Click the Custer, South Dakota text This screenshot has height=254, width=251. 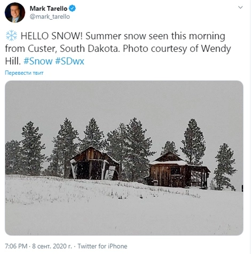(73, 49)
